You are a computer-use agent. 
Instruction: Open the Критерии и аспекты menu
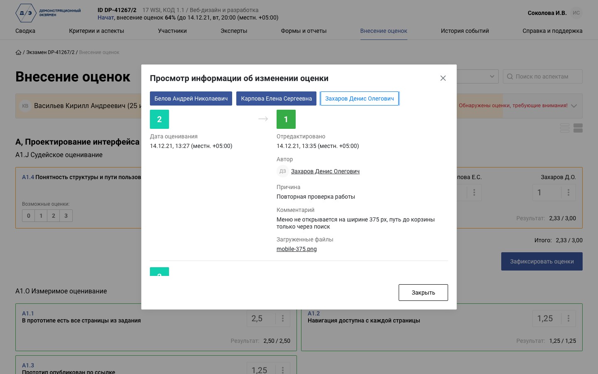click(96, 31)
